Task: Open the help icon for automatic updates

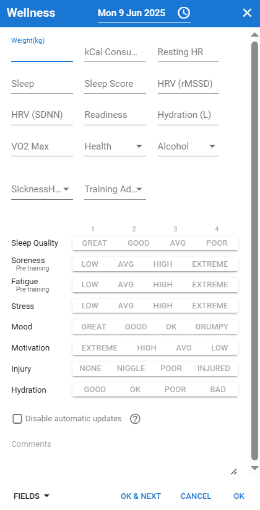Action: (x=135, y=419)
